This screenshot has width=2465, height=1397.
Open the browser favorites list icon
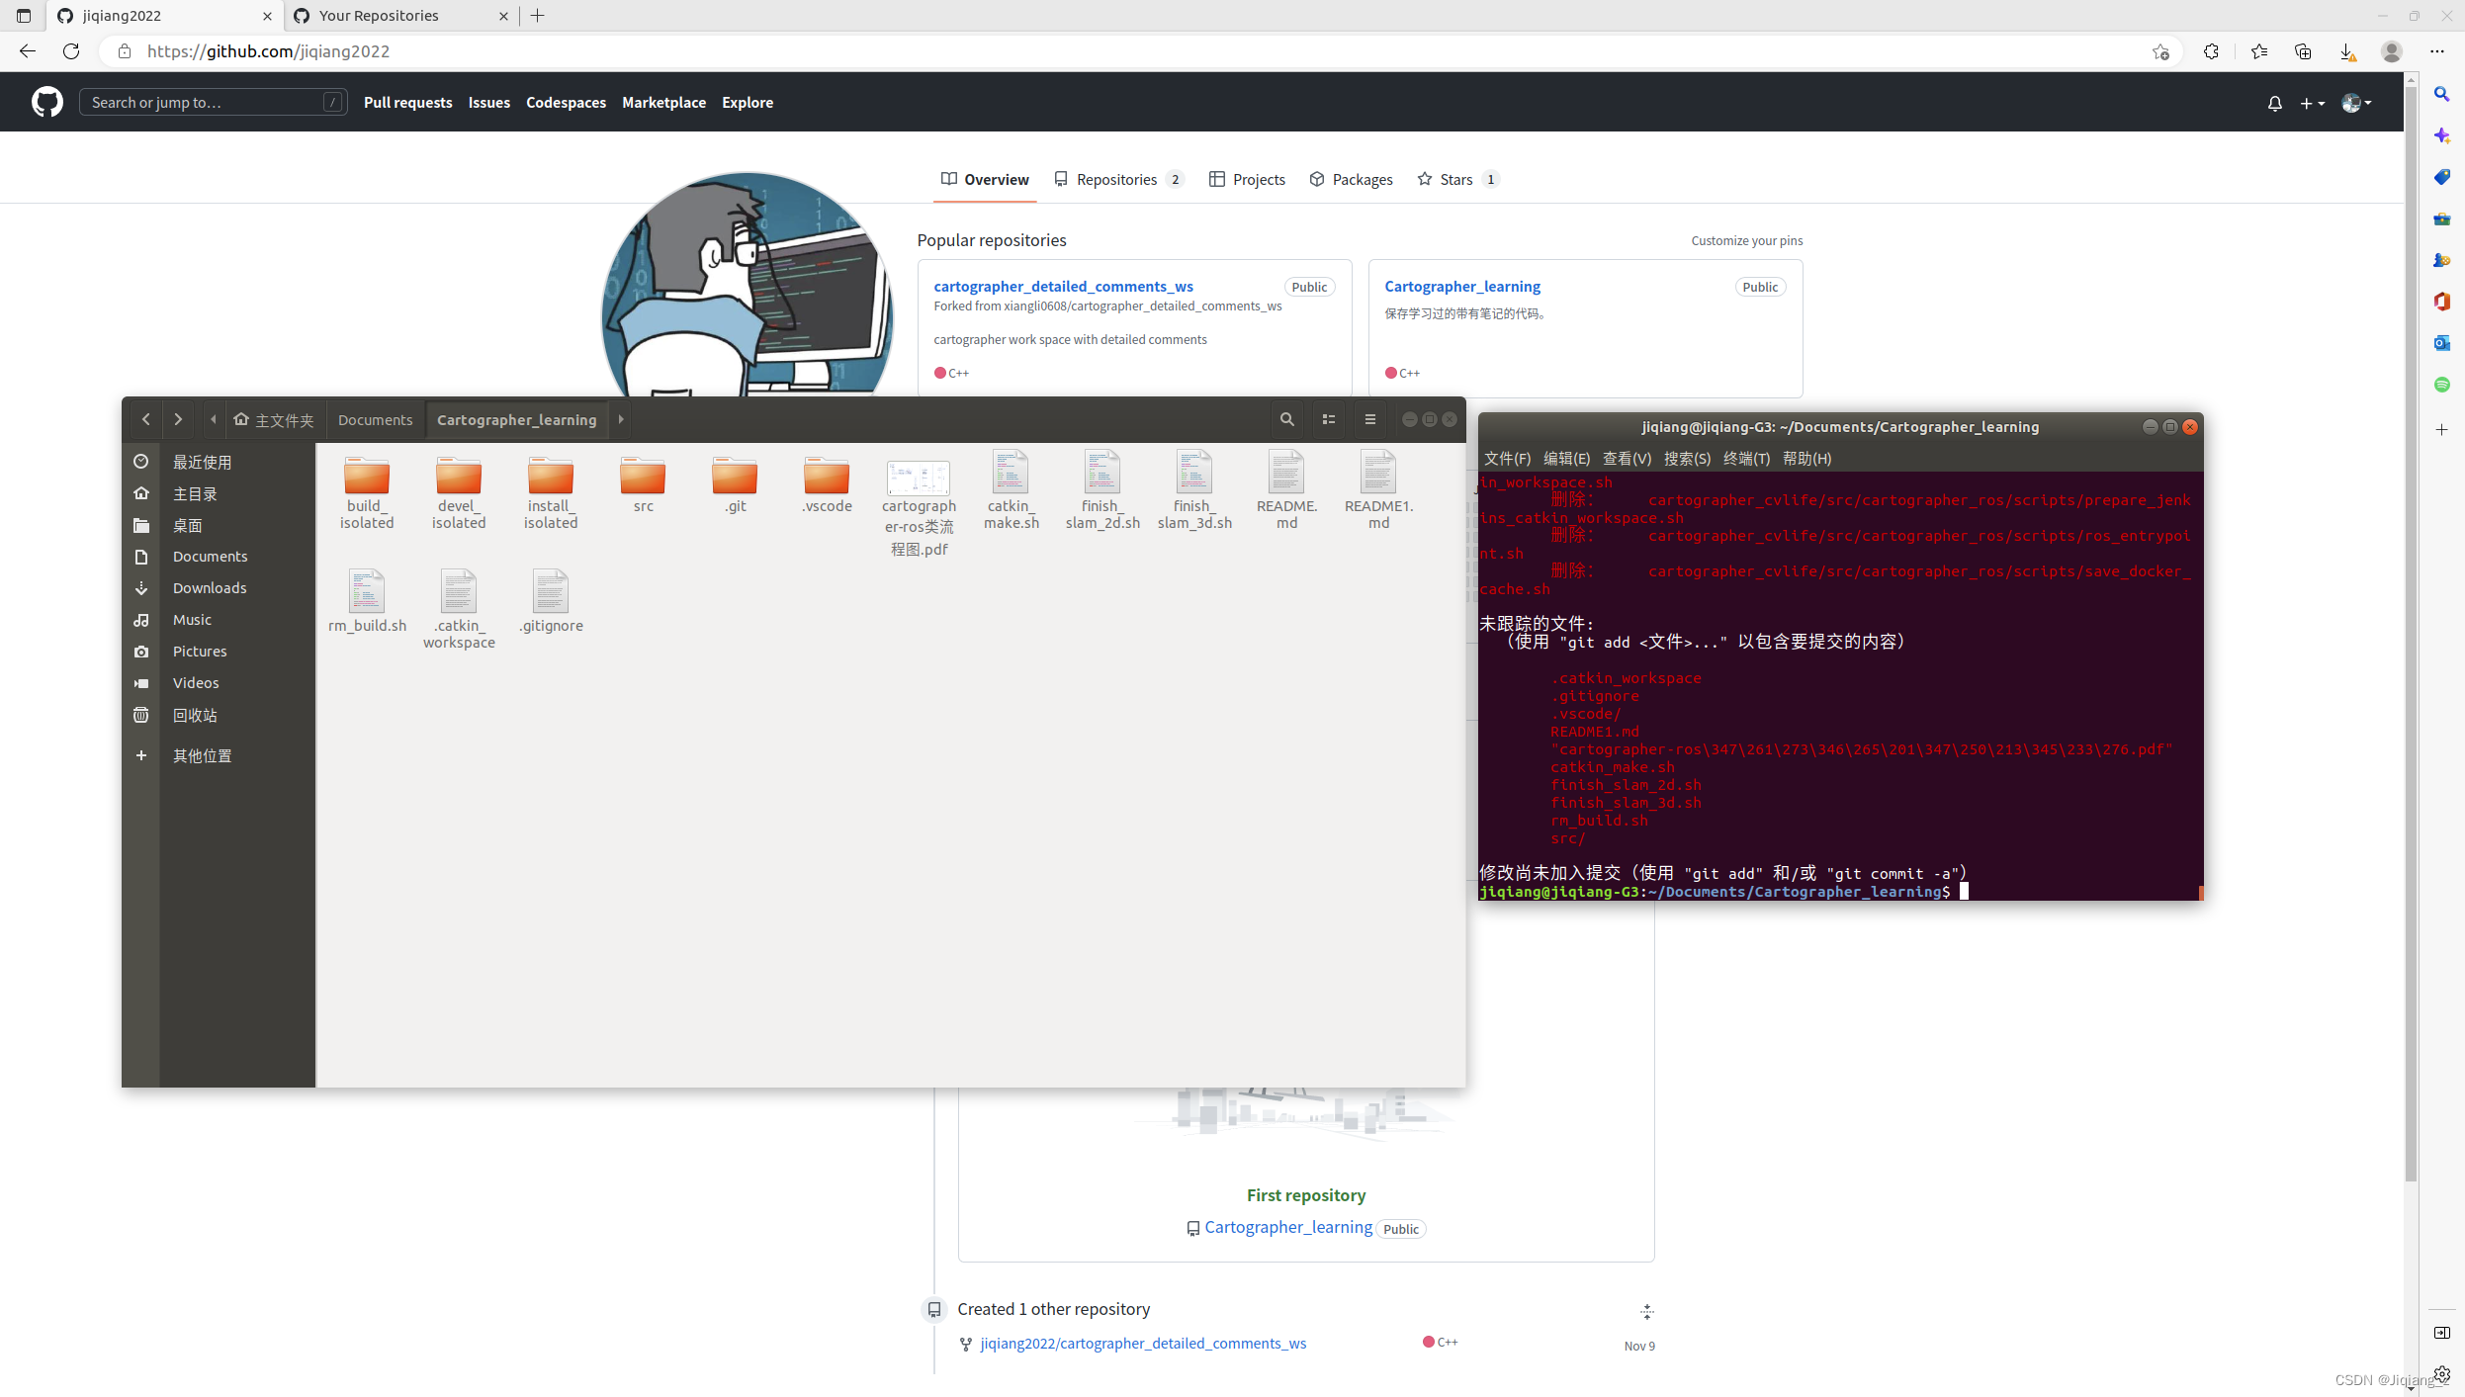(x=2258, y=51)
